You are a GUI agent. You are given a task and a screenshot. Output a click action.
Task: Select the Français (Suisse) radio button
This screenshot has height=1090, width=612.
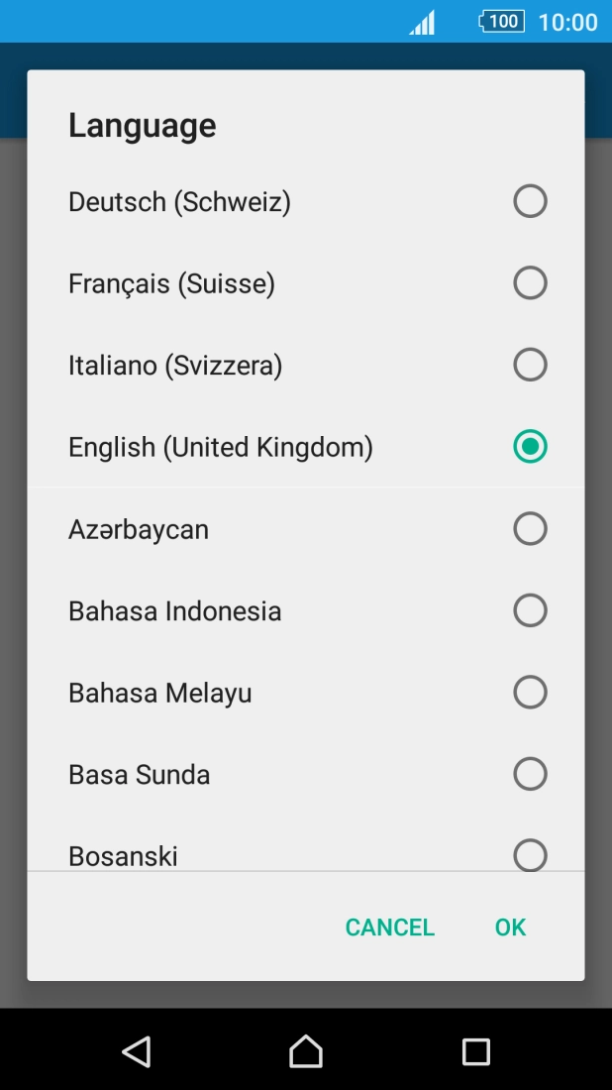click(530, 283)
